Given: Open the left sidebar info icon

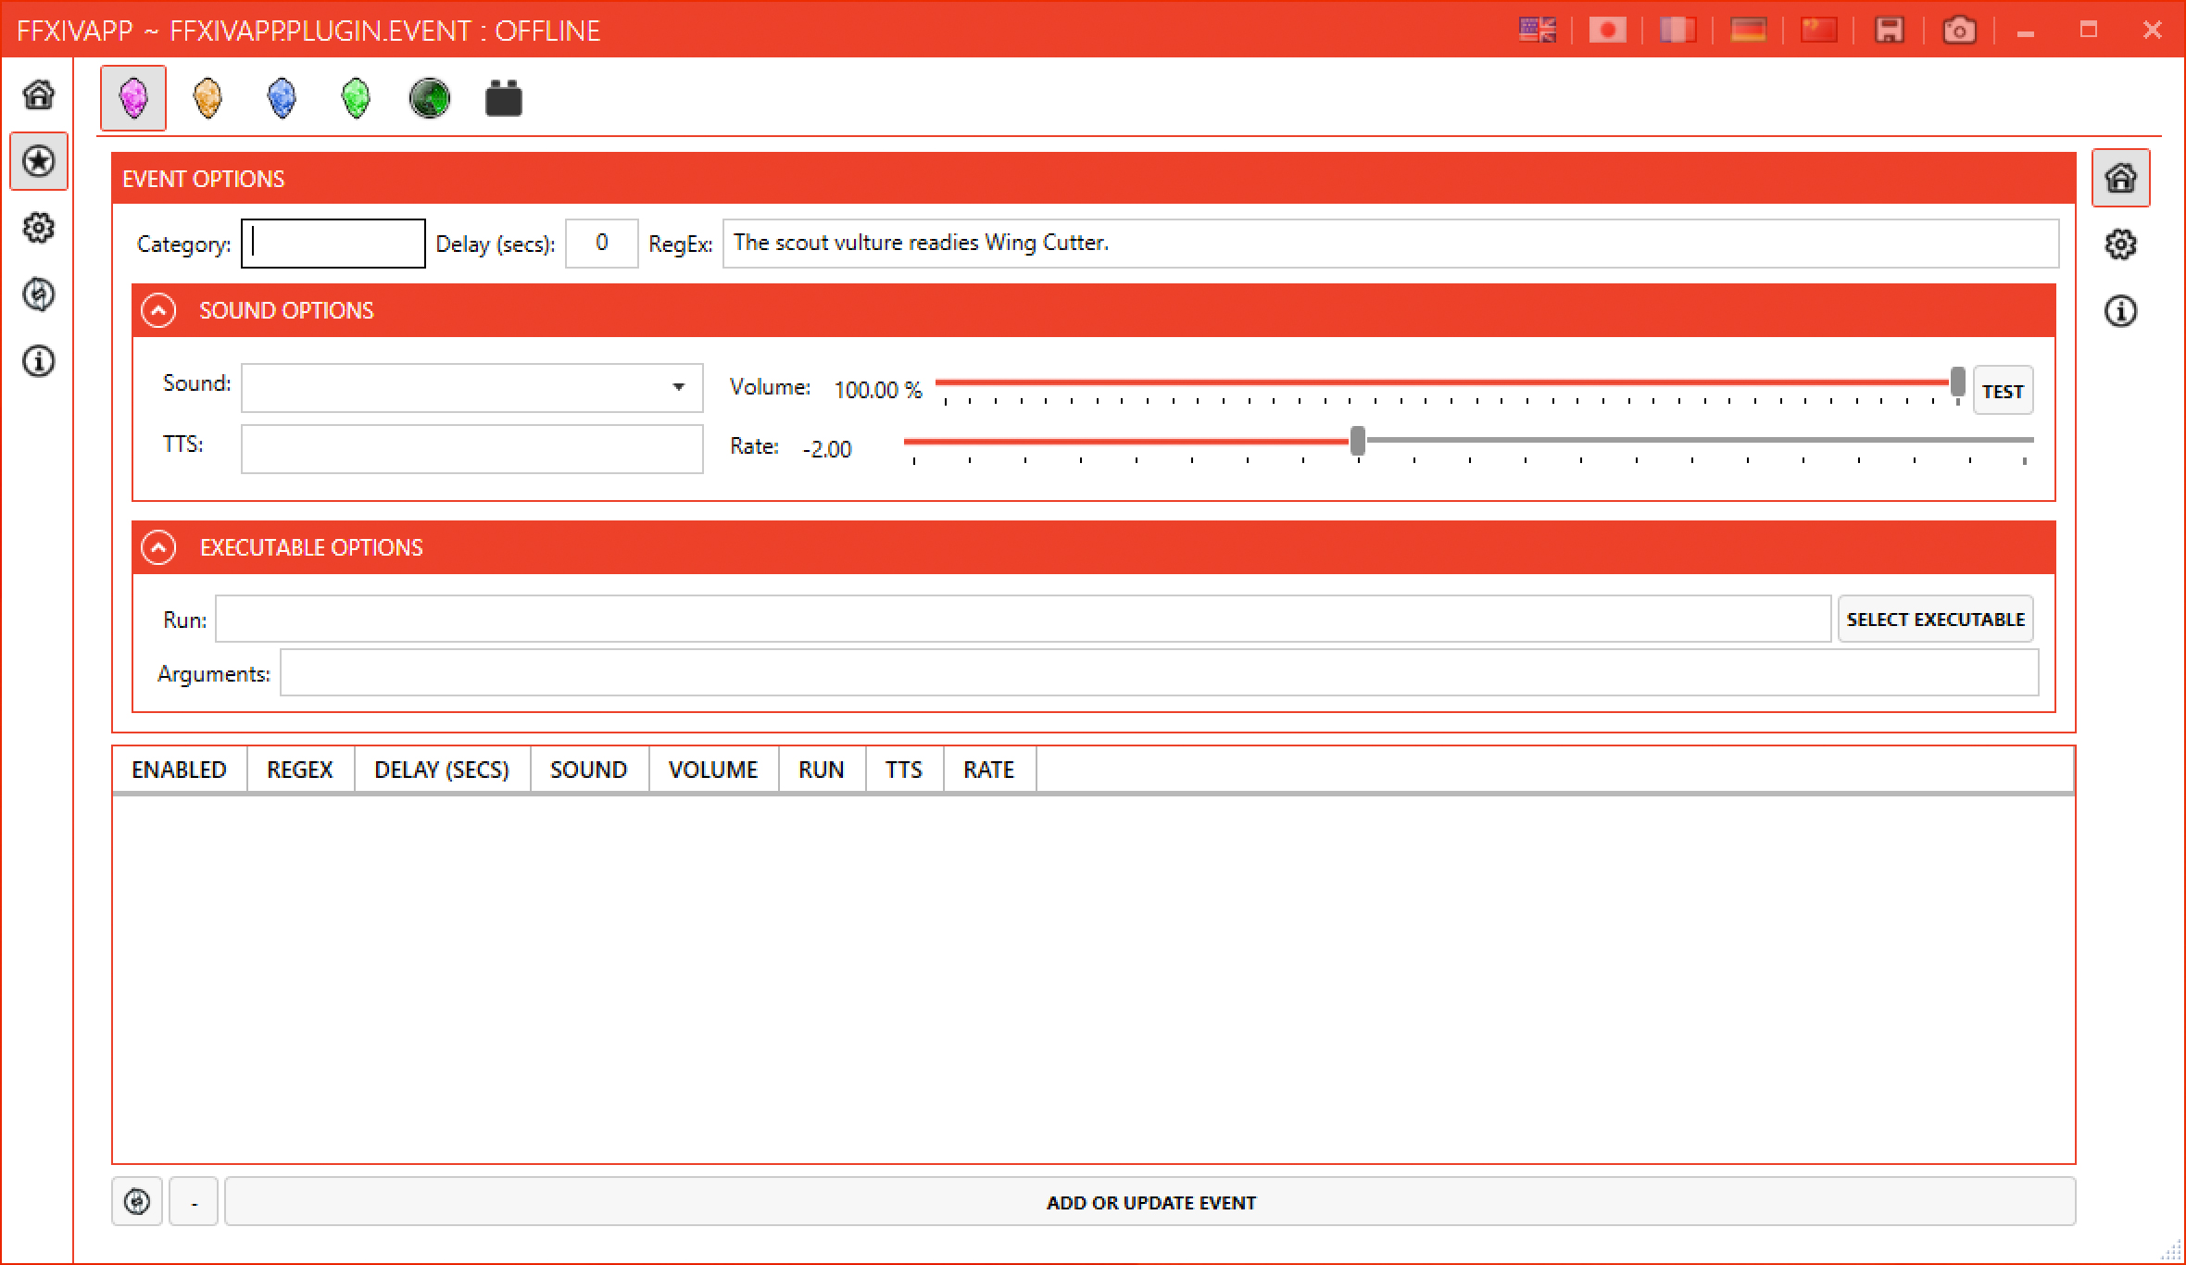Looking at the screenshot, I should tap(38, 361).
